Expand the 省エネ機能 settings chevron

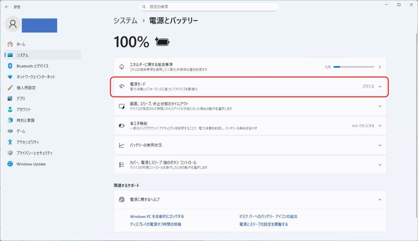(x=380, y=126)
